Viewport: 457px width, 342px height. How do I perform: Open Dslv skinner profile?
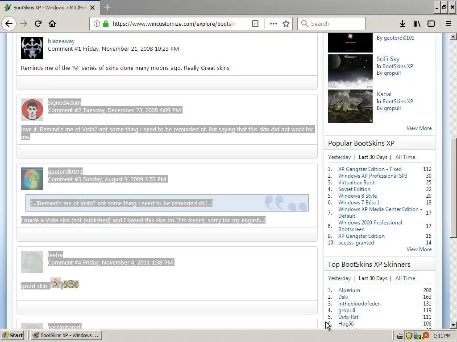[343, 297]
